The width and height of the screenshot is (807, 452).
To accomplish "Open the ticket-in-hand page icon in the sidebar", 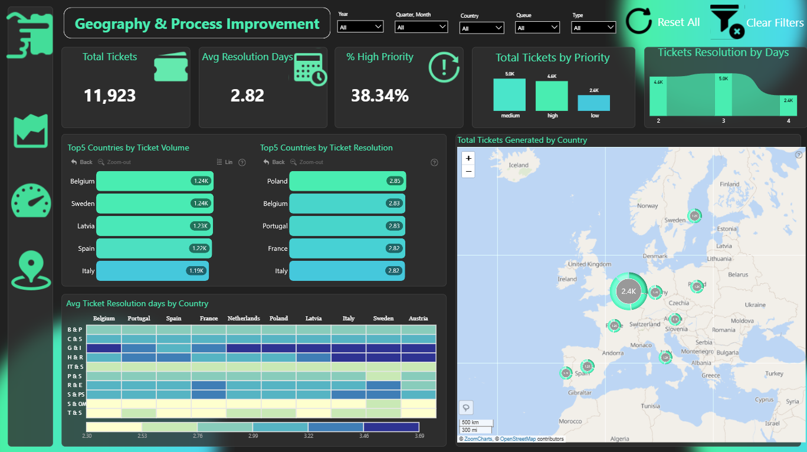I will [30, 34].
